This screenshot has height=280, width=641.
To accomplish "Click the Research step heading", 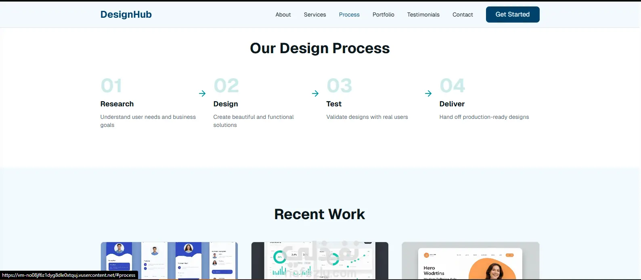I will (x=117, y=104).
